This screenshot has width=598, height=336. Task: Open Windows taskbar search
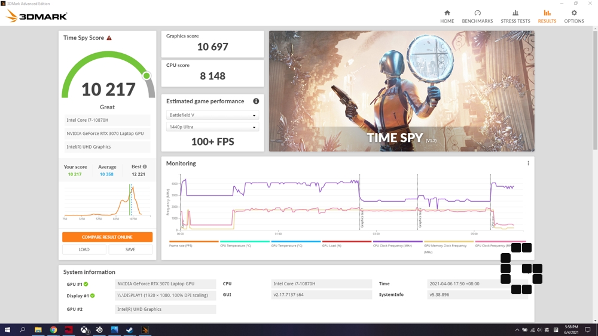point(23,329)
